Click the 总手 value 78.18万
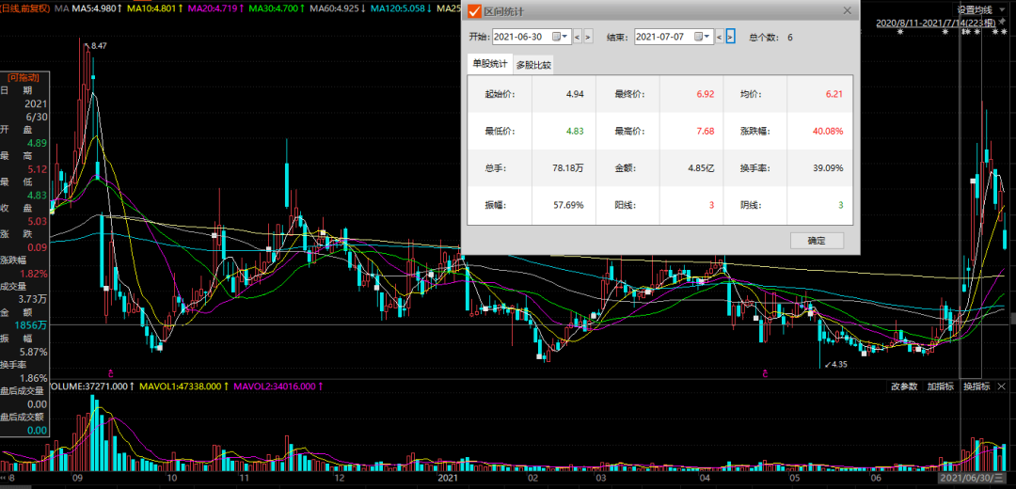The image size is (1016, 489). point(567,167)
